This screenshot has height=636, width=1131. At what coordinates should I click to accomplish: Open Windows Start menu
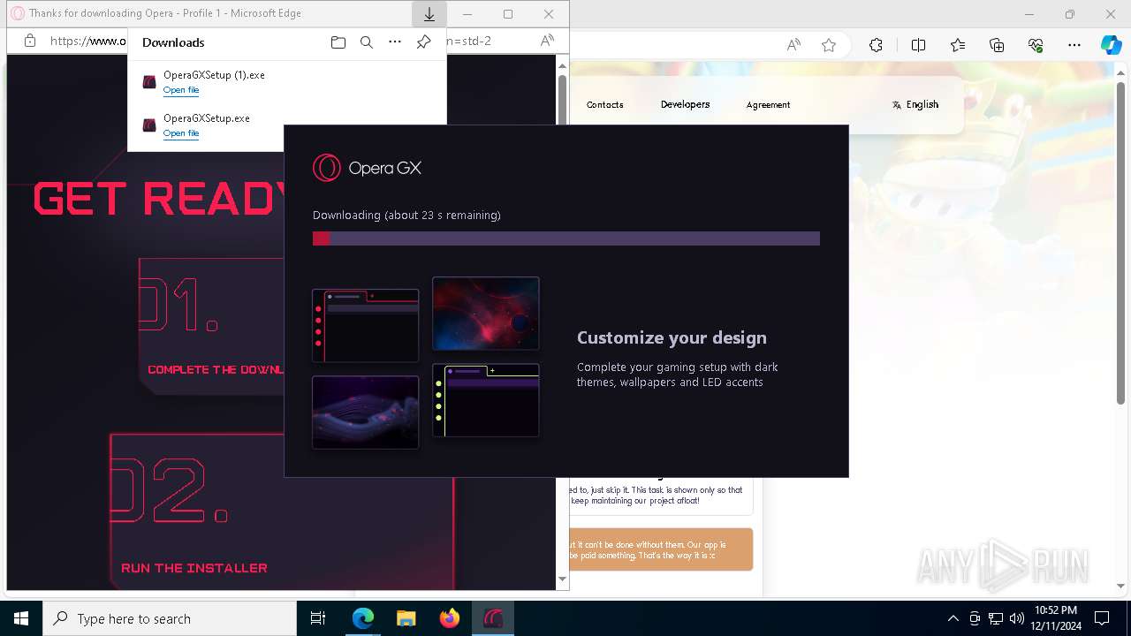click(21, 618)
